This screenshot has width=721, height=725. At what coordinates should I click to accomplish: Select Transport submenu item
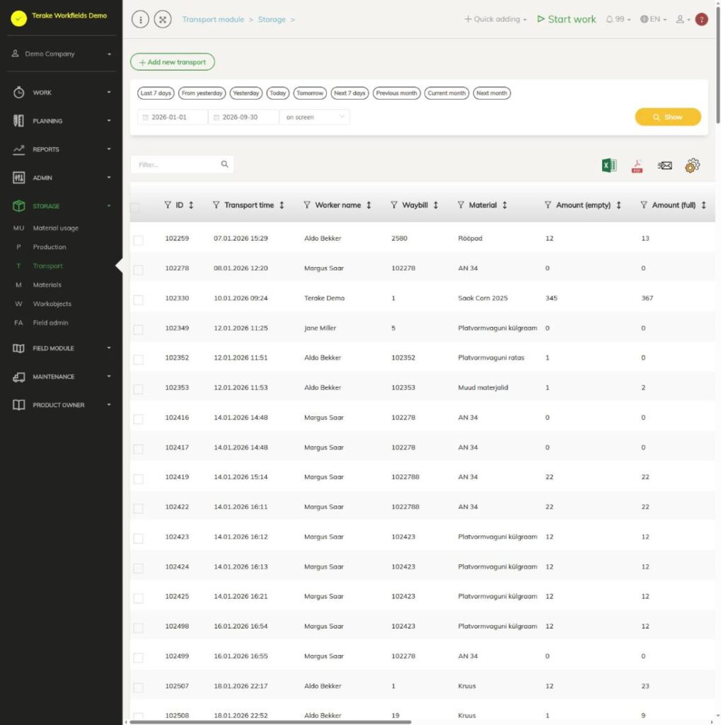click(x=47, y=266)
